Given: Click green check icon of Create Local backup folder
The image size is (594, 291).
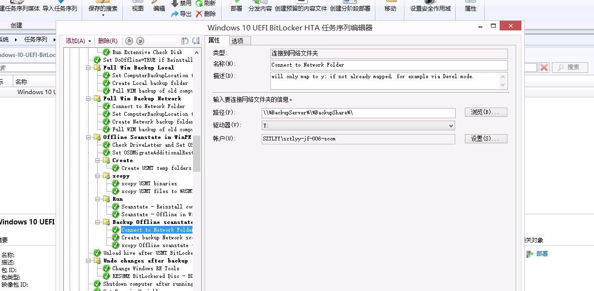Looking at the screenshot, I should pos(106,83).
